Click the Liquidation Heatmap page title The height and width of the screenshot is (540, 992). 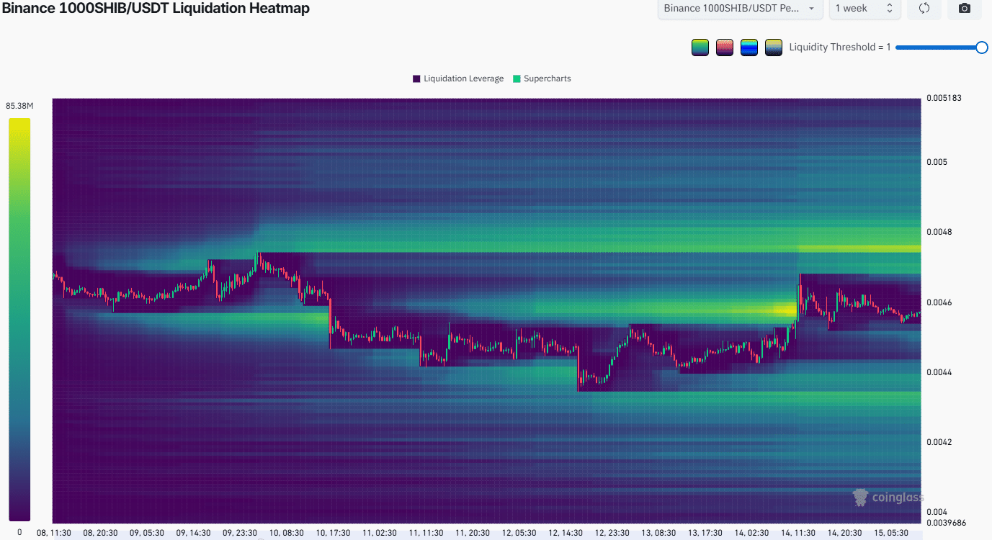[x=155, y=9]
